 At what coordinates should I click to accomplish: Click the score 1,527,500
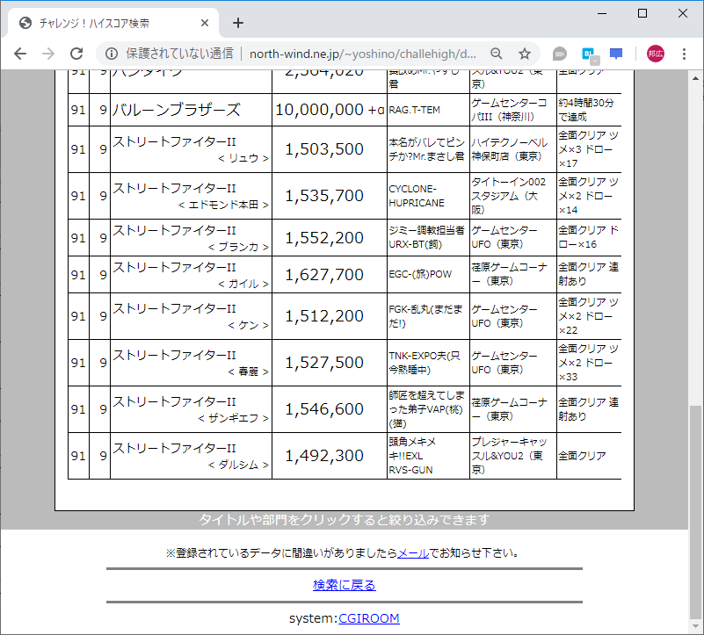324,363
